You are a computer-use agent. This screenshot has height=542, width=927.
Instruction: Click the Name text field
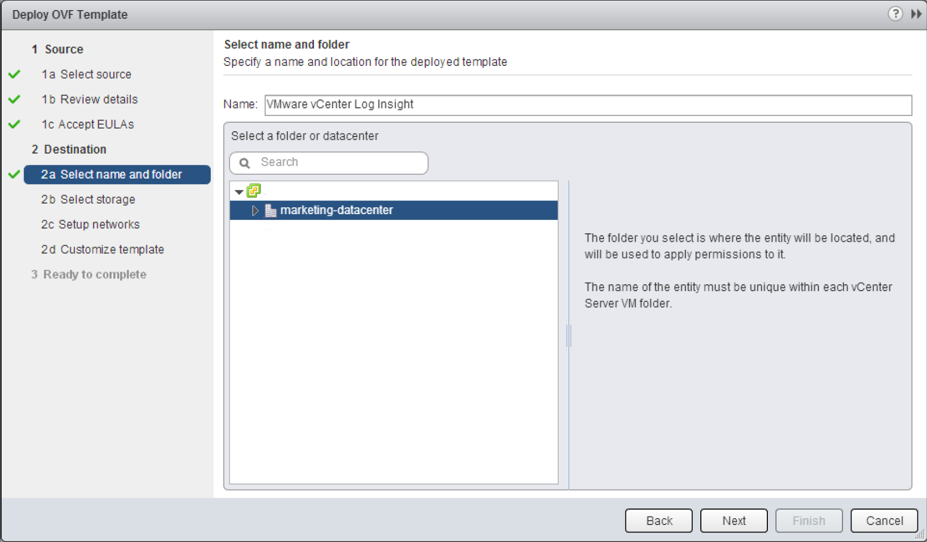[x=587, y=105]
